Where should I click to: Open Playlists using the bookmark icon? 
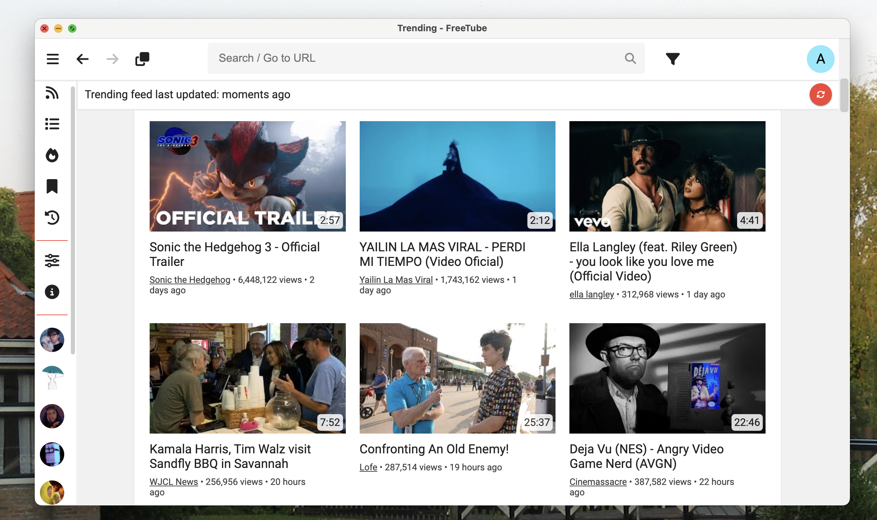click(x=52, y=186)
